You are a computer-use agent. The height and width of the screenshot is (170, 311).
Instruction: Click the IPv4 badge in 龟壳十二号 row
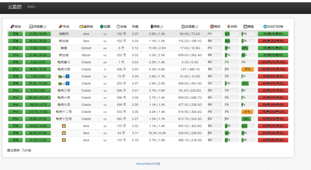(x=15, y=112)
